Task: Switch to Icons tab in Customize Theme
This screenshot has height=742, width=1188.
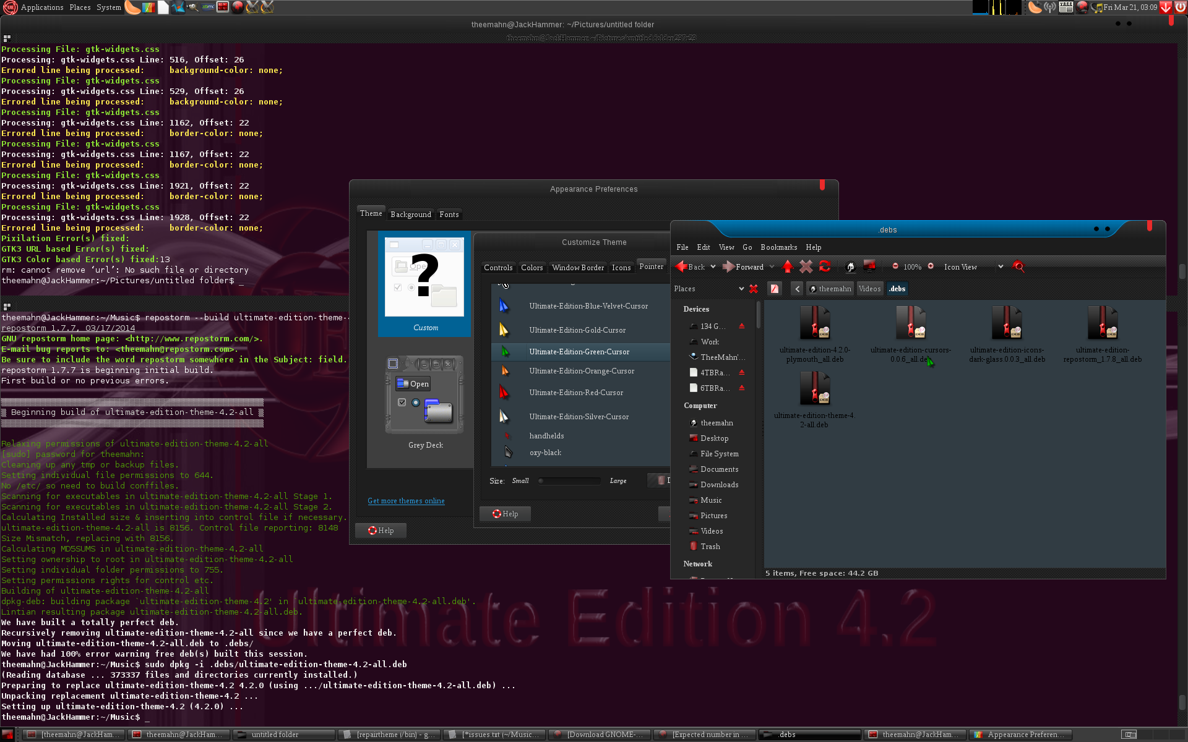Action: 621,267
